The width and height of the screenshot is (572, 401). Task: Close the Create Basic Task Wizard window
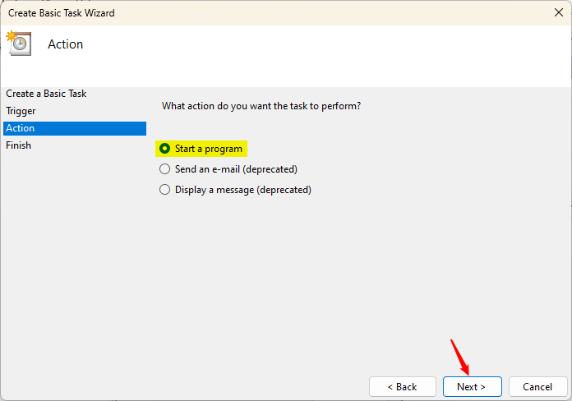[559, 13]
